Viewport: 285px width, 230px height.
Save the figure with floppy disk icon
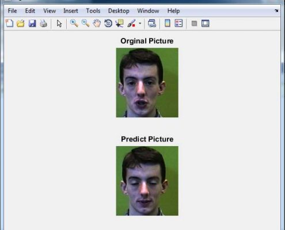pos(32,24)
